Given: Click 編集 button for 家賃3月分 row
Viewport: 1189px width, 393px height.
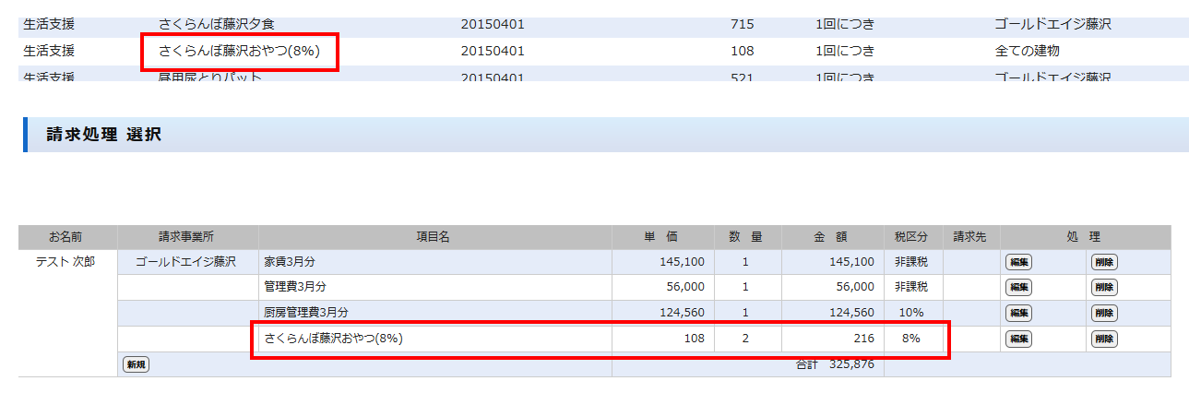Looking at the screenshot, I should pos(1019,262).
